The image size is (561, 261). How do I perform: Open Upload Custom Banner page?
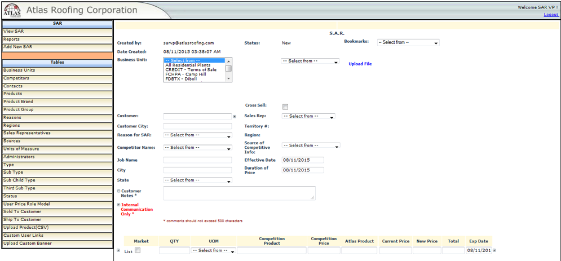(x=58, y=244)
